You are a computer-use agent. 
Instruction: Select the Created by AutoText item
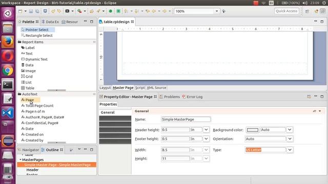click(34, 140)
